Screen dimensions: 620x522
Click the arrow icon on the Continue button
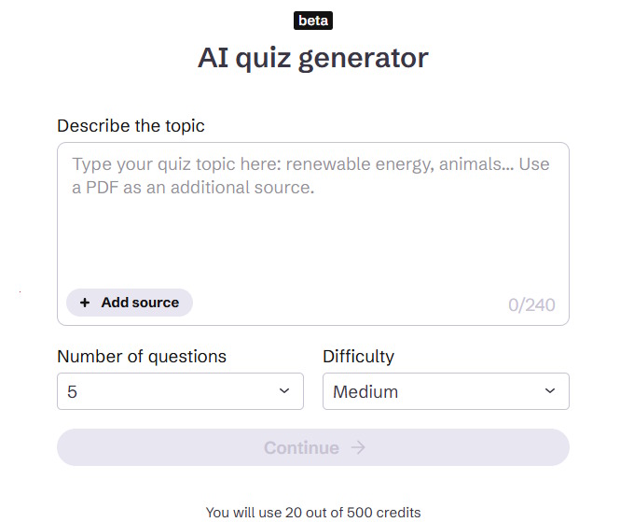[358, 448]
